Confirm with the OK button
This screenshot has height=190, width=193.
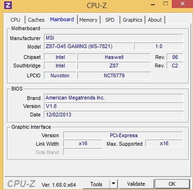172,184
